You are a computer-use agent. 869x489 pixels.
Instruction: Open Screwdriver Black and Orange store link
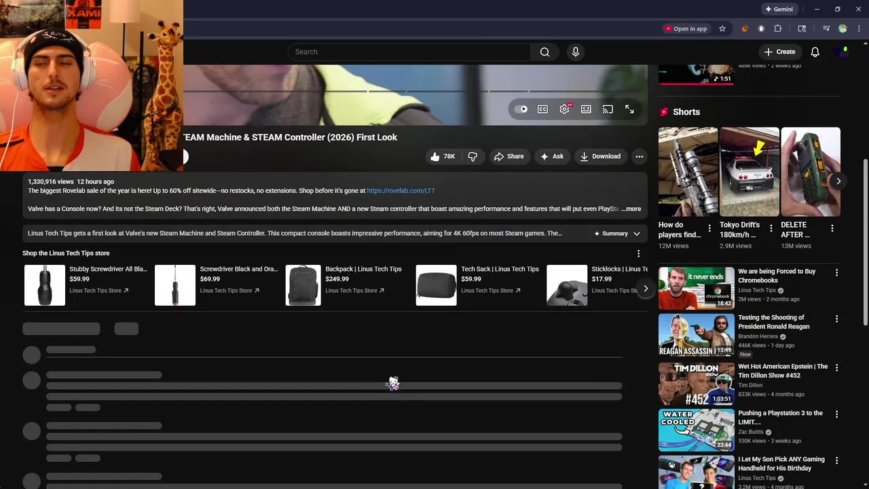pos(229,291)
